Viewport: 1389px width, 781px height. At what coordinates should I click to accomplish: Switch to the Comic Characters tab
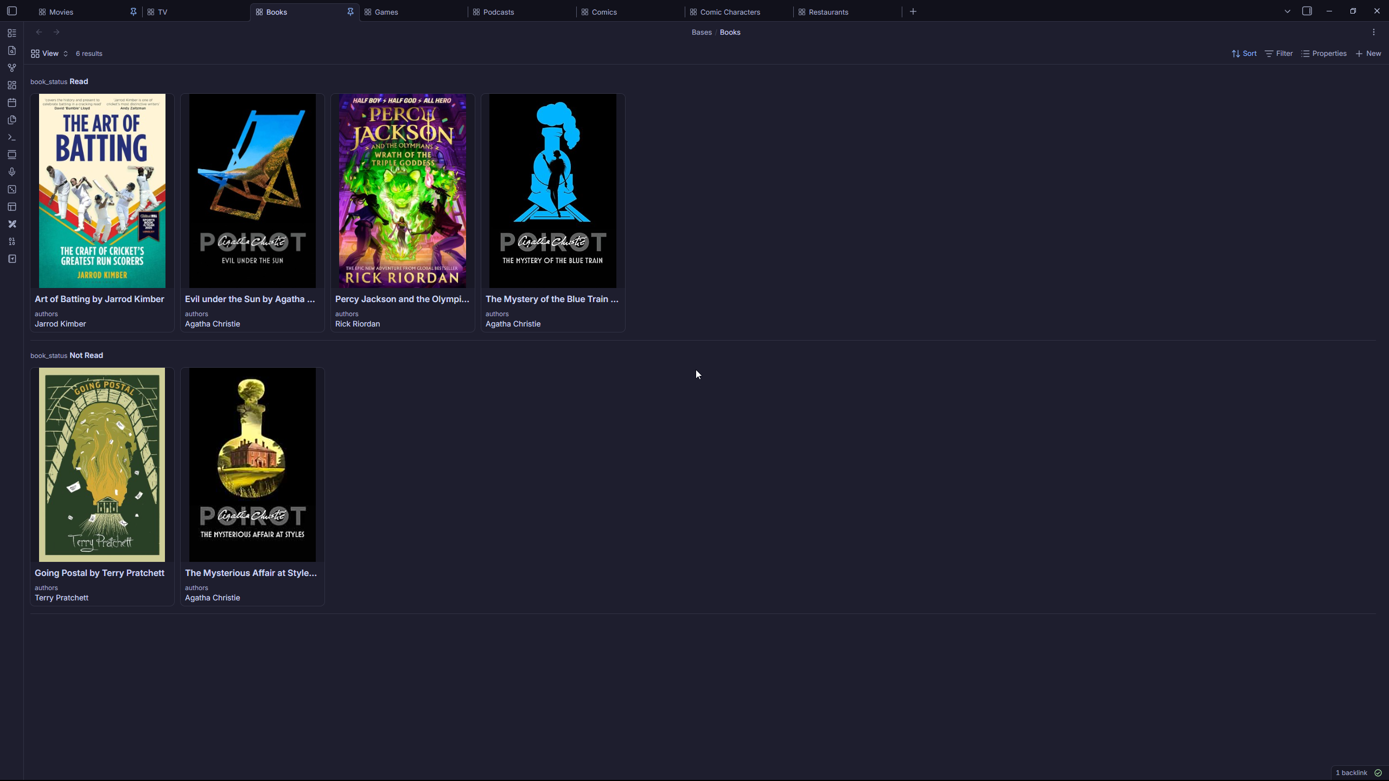coord(730,12)
